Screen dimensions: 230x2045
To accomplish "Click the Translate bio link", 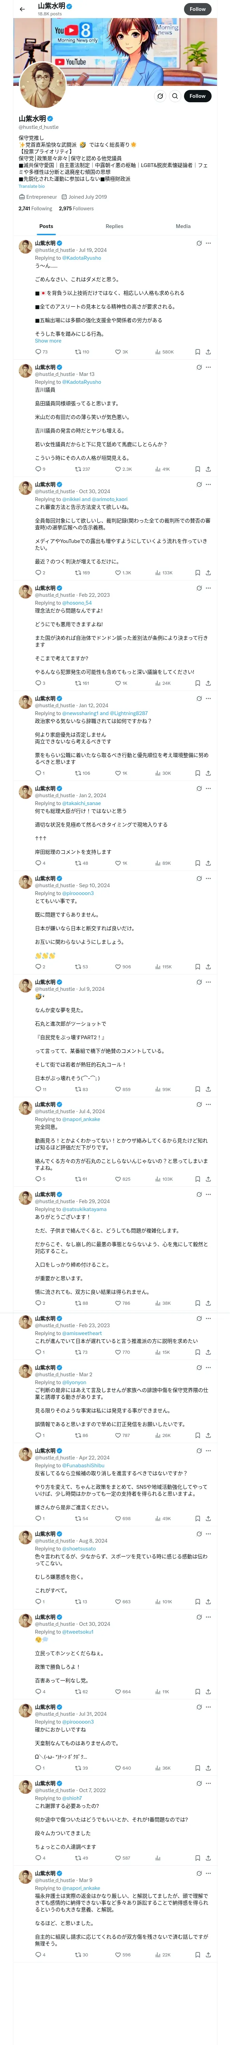I will click(32, 186).
